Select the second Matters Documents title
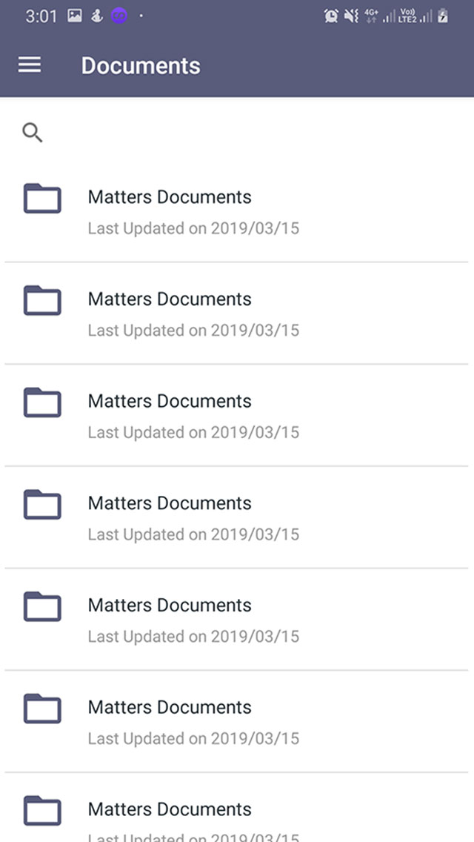Viewport: 474px width, 842px height. tap(170, 299)
